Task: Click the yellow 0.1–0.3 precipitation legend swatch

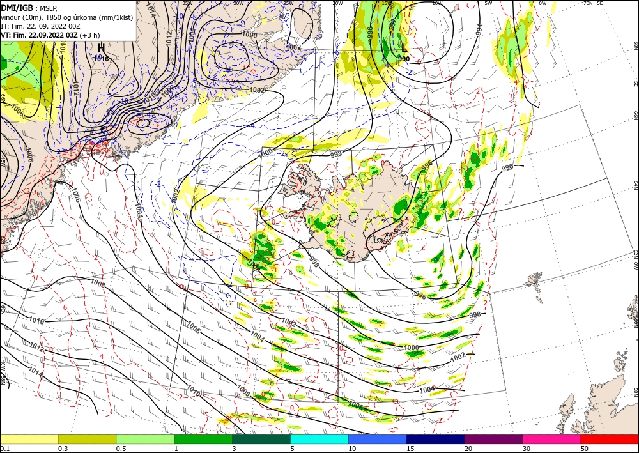Action: pyautogui.click(x=29, y=439)
